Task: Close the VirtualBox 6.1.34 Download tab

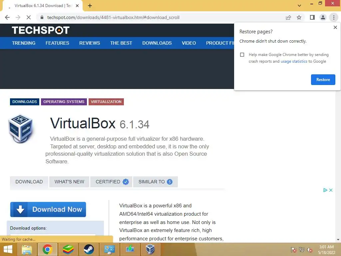Action: (77, 6)
